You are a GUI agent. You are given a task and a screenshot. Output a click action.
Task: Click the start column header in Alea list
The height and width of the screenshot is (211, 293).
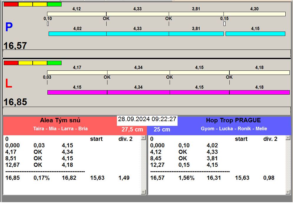click(96, 139)
